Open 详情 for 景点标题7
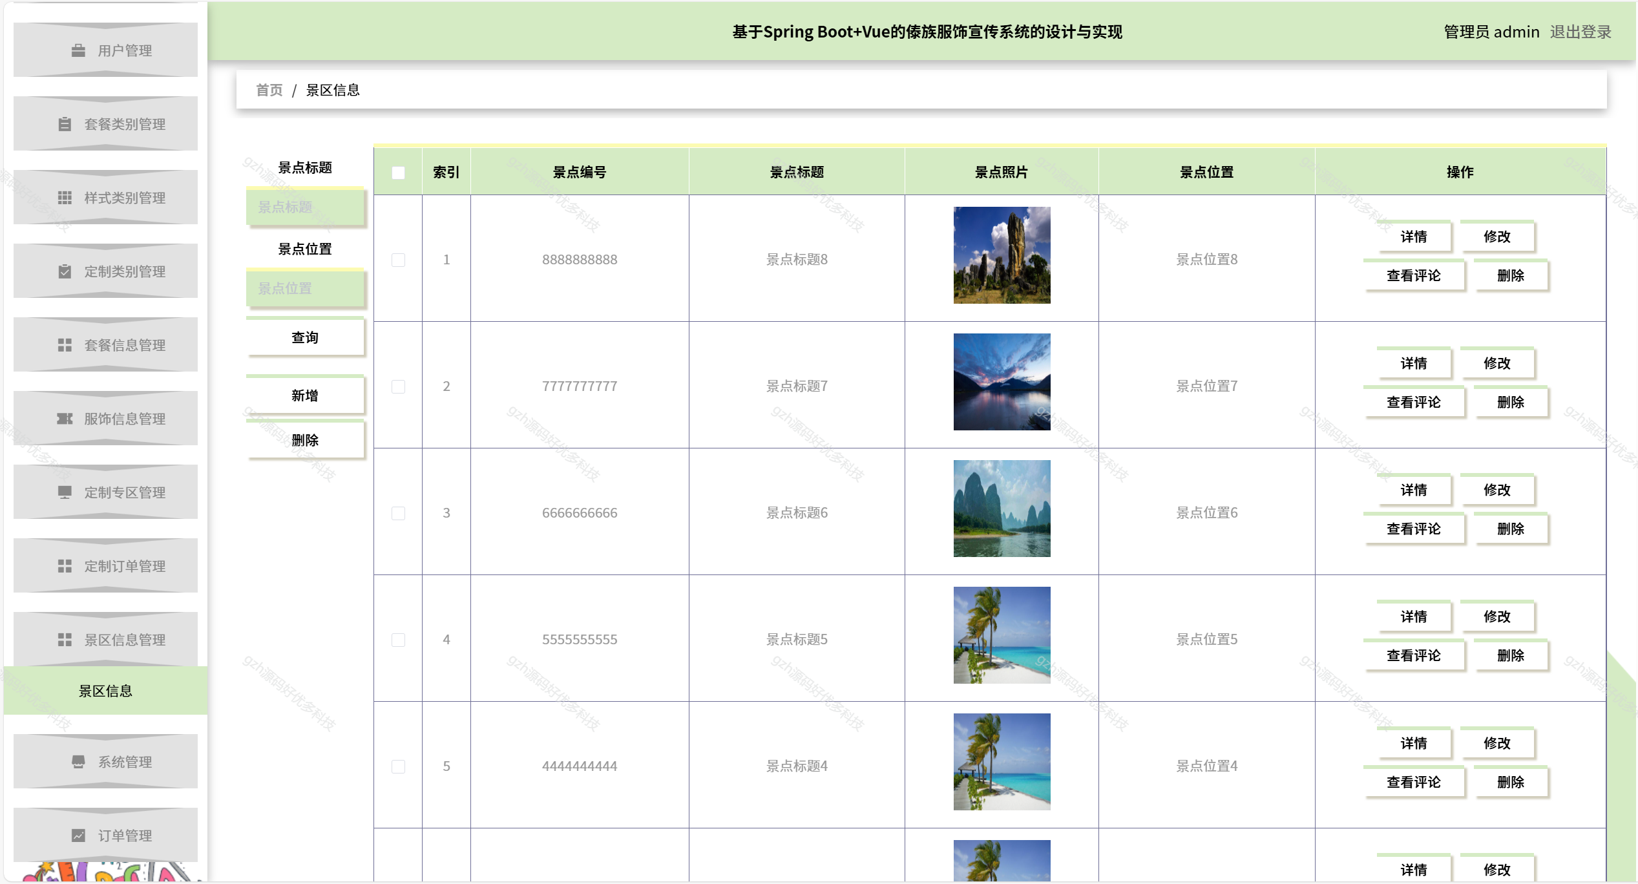Viewport: 1638px width, 884px height. click(x=1414, y=363)
